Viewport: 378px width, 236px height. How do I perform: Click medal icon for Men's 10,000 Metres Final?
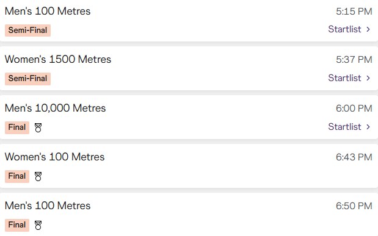click(x=38, y=127)
